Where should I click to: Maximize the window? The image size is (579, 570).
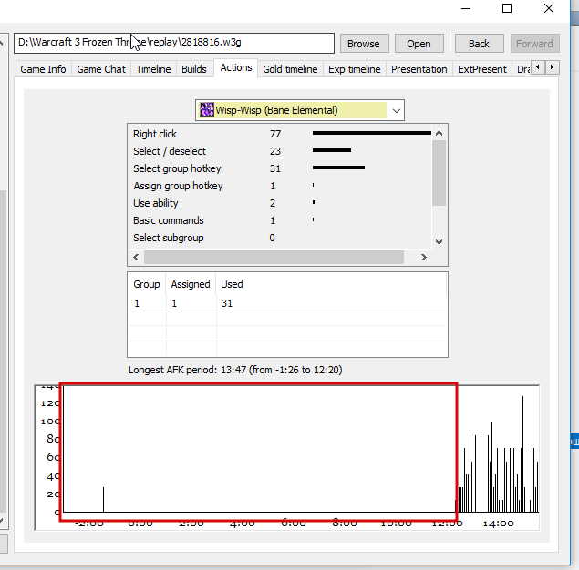(x=507, y=8)
